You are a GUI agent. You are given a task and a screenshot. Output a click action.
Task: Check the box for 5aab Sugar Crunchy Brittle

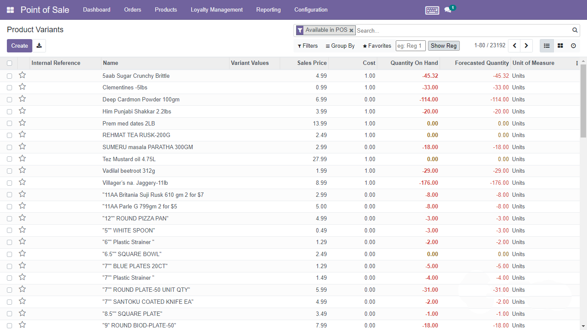[x=9, y=76]
